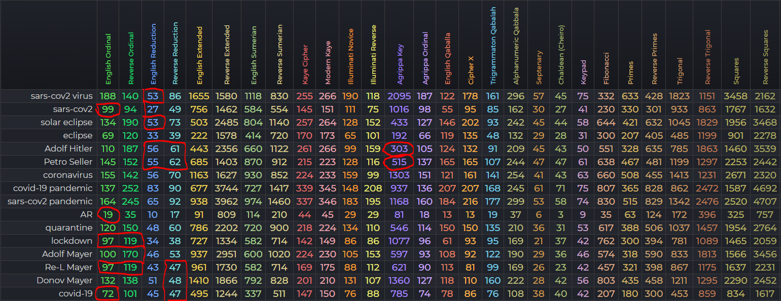This screenshot has width=781, height=301.
Task: Click the Reverse Trigonal column header
Action: (x=708, y=57)
